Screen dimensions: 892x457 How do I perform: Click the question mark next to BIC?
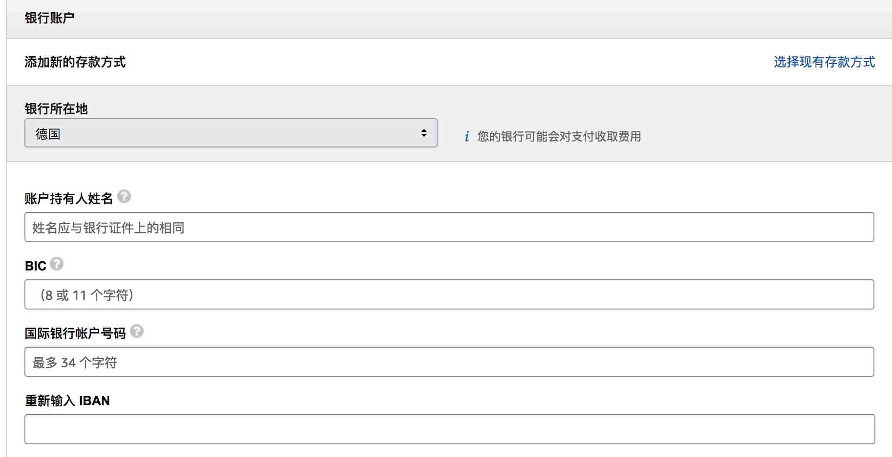click(57, 264)
